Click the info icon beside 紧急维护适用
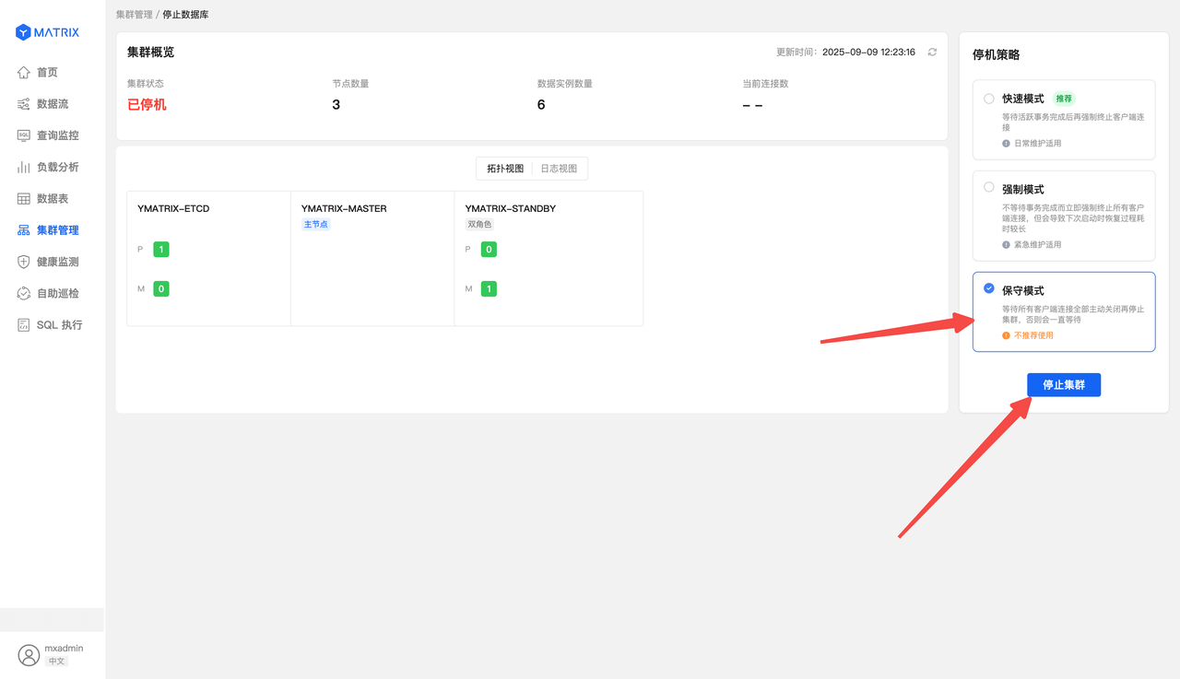 tap(1006, 245)
